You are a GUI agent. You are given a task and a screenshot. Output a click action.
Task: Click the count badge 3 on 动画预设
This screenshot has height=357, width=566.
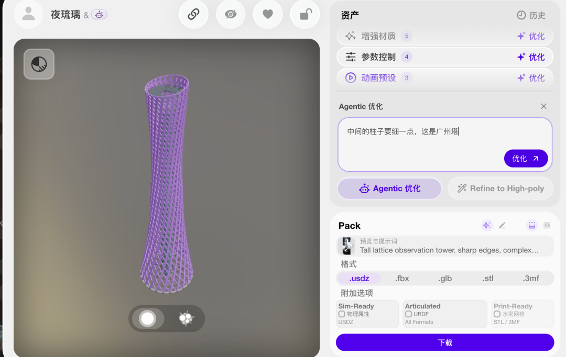(407, 78)
